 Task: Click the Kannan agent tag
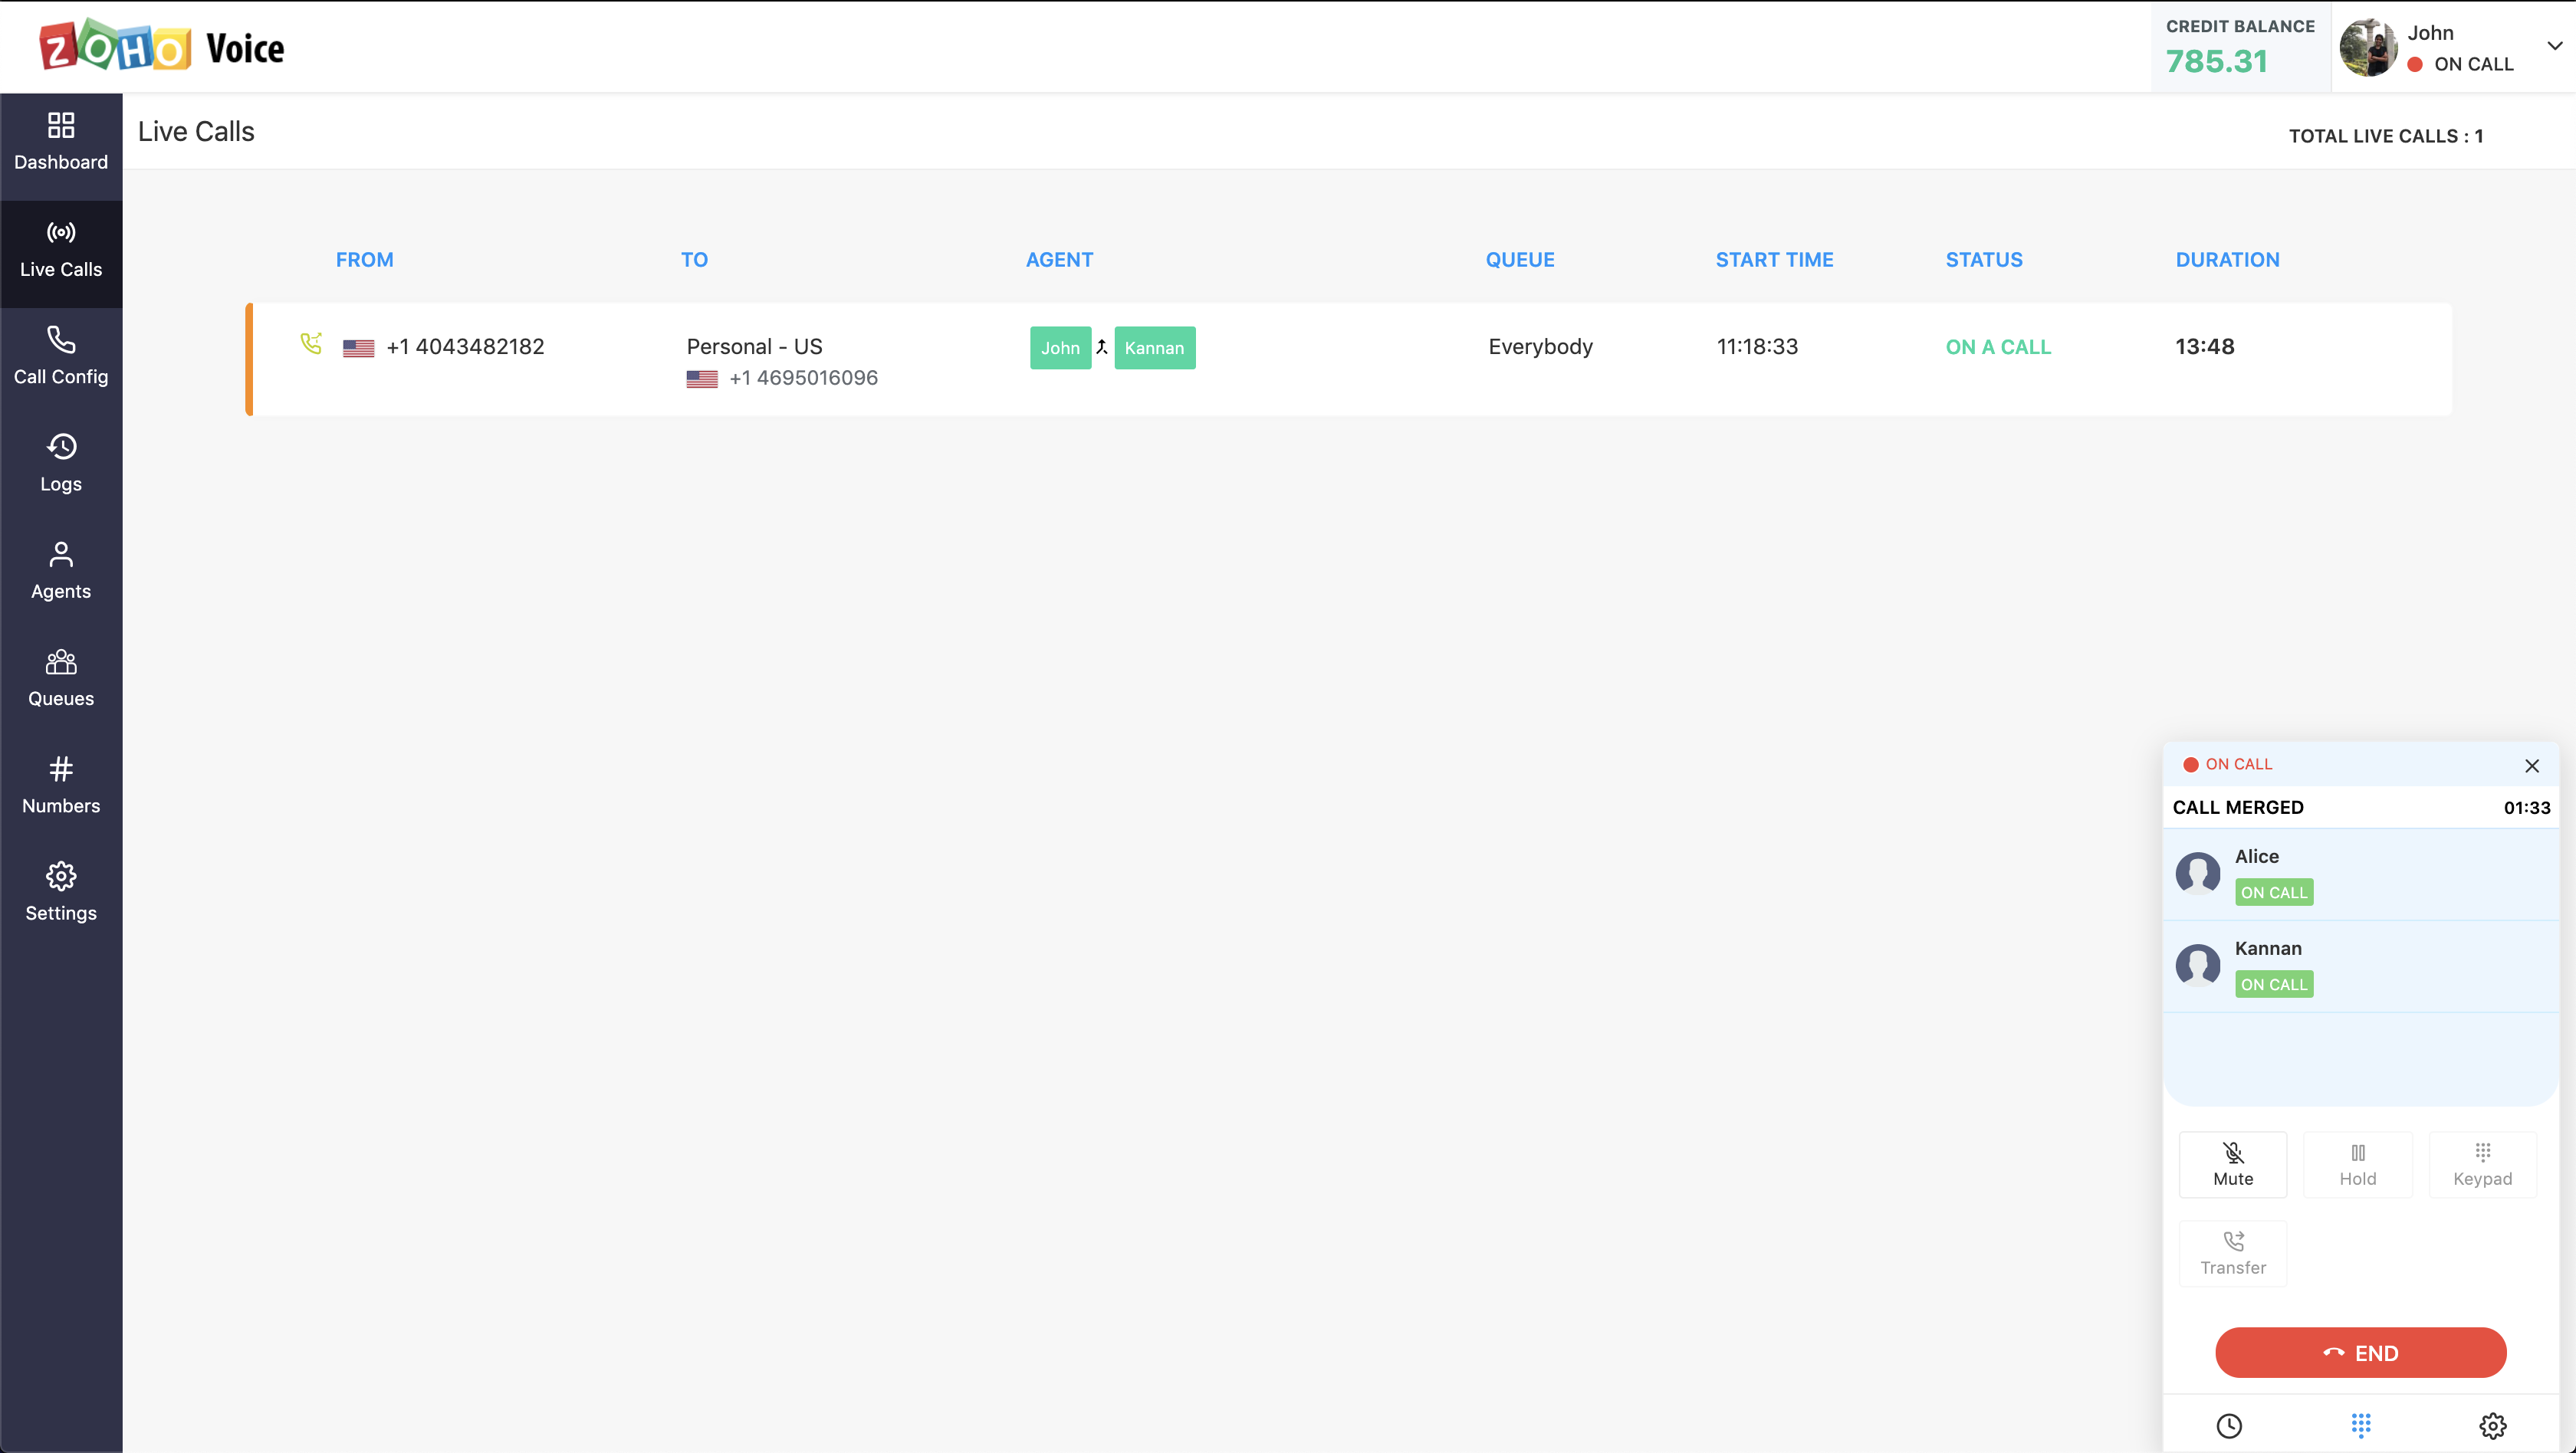[x=1154, y=348]
